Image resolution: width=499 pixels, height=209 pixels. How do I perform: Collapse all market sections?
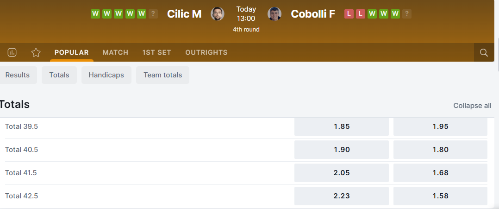click(x=472, y=106)
